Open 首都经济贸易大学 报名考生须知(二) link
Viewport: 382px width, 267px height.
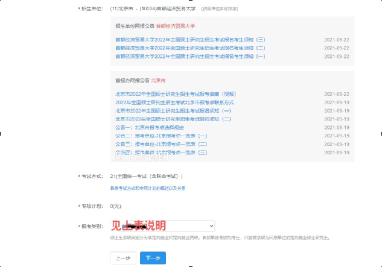(190, 48)
